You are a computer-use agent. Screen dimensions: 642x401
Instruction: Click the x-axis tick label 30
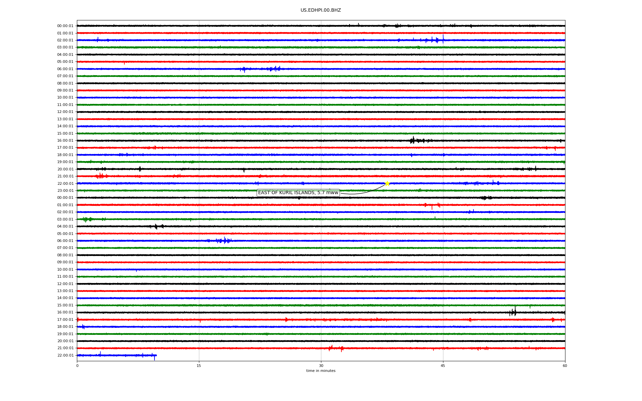pyautogui.click(x=321, y=366)
